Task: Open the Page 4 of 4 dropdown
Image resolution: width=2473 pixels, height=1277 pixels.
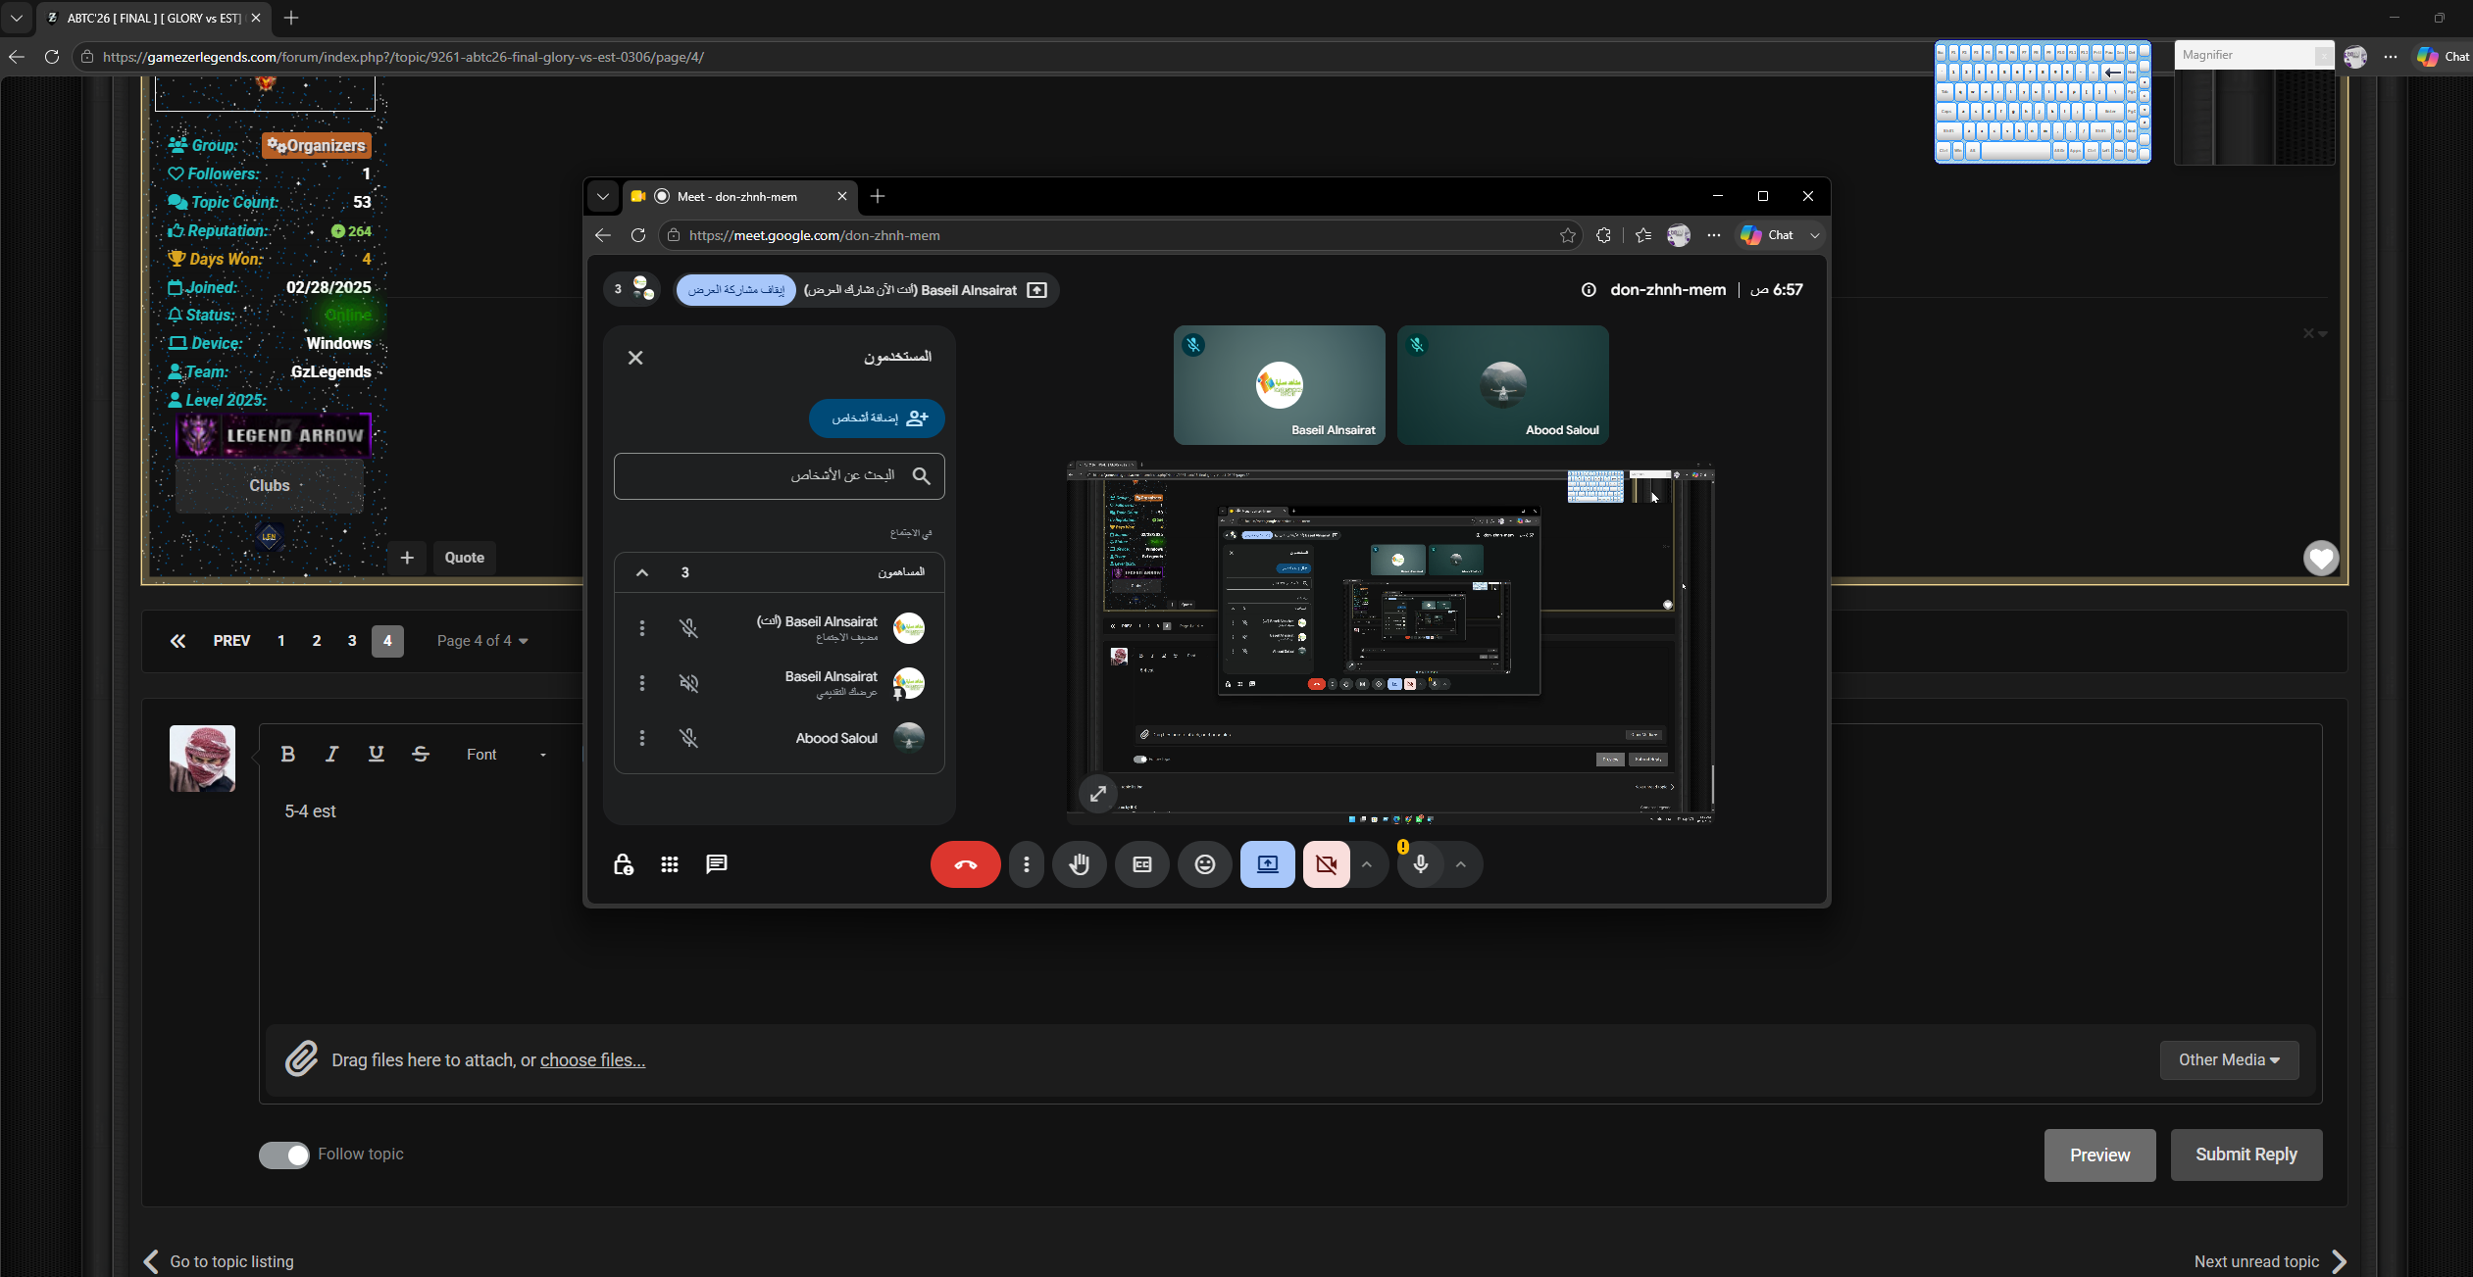Action: pos(482,641)
